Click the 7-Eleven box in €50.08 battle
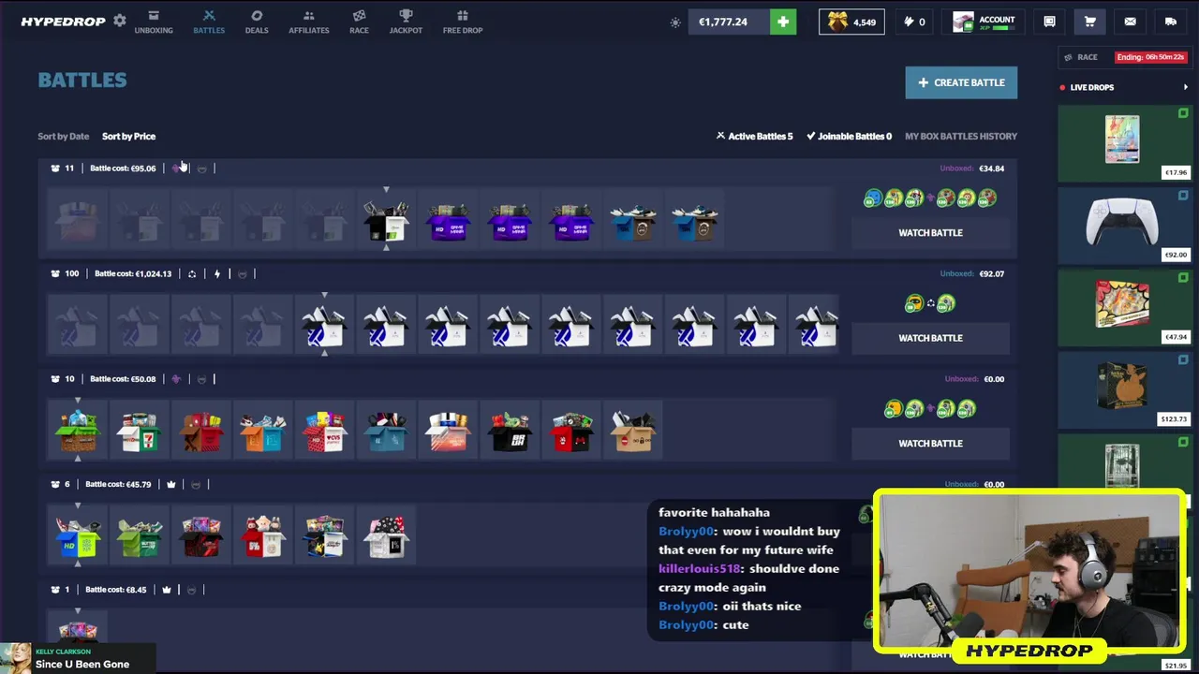 coord(139,432)
